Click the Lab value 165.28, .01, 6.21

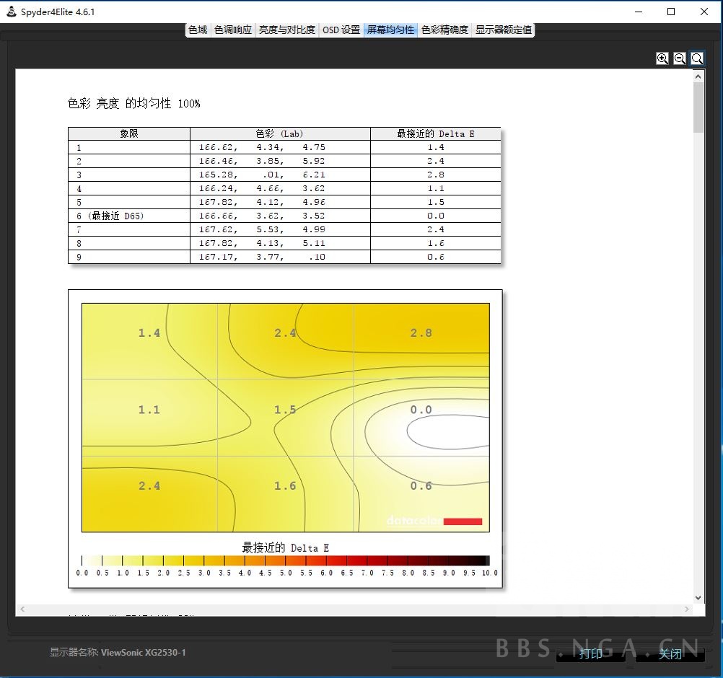pos(262,175)
